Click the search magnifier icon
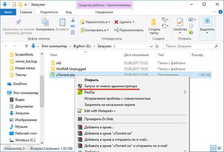 (x=216, y=46)
